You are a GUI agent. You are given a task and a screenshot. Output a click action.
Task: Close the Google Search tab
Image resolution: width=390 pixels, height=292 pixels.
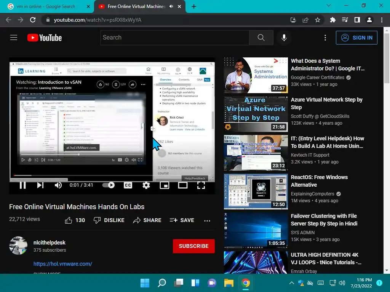tap(88, 6)
